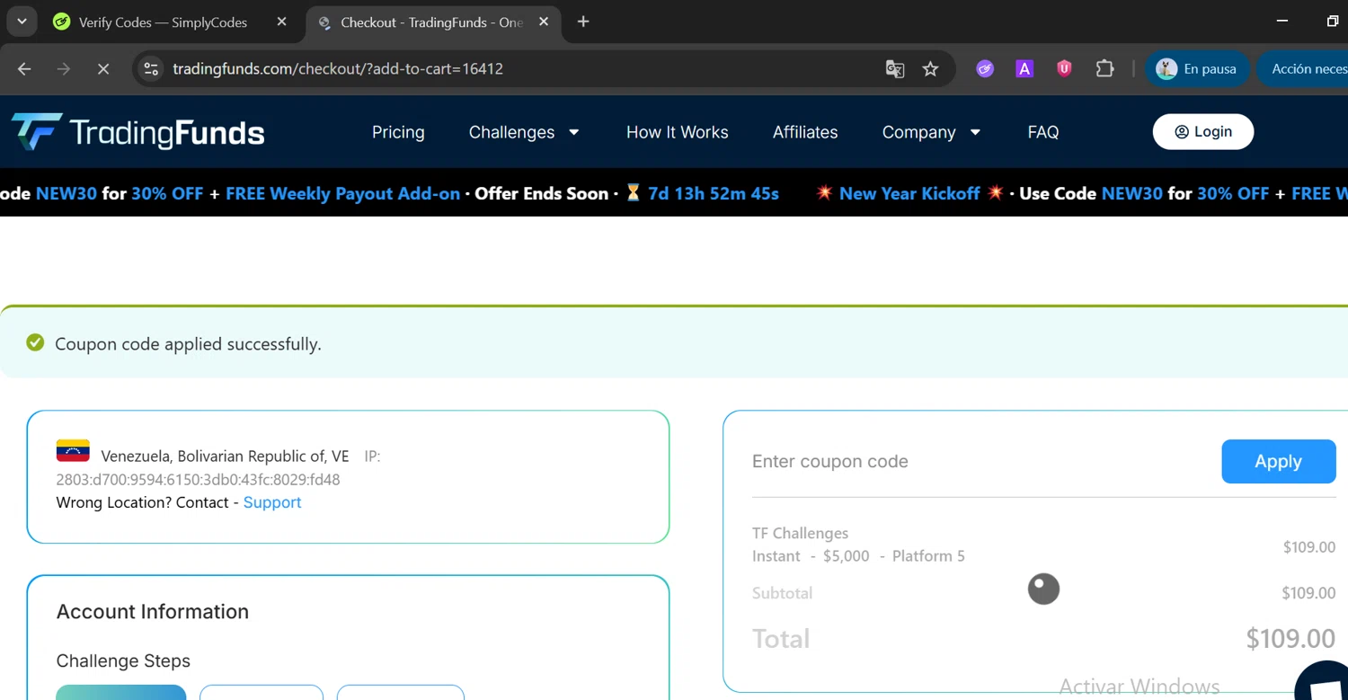Open the purple A extension icon
Viewport: 1348px width, 700px height.
point(1024,68)
